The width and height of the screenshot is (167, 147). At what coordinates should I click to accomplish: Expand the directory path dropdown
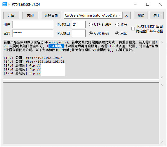119,15
